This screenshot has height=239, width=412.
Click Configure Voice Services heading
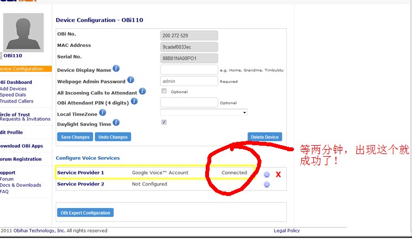click(x=88, y=158)
